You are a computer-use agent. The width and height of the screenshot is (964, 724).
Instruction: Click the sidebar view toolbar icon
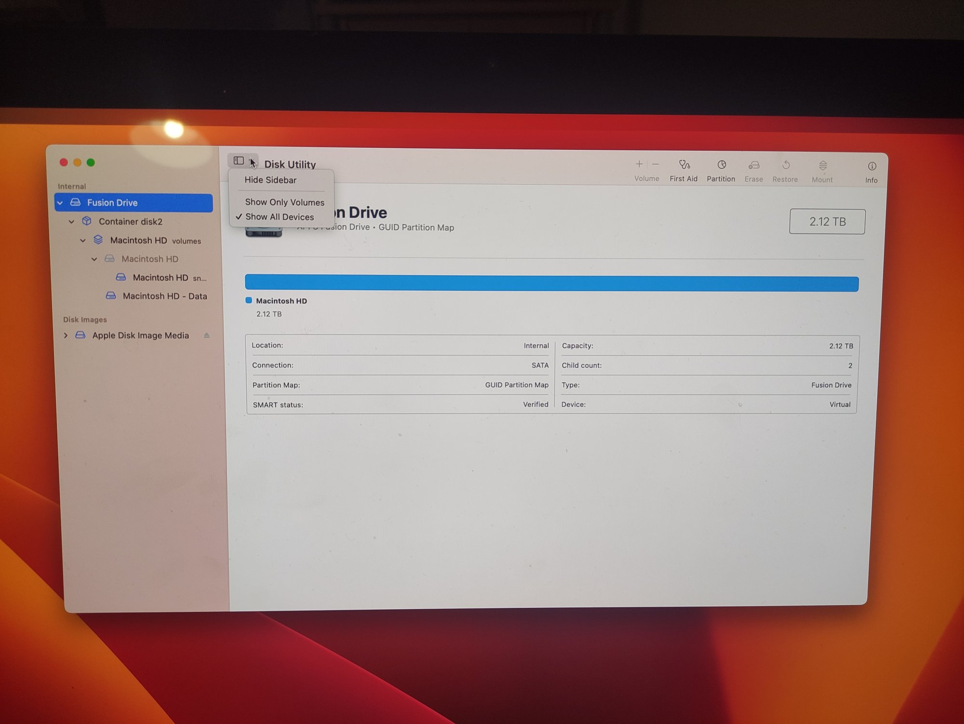239,161
